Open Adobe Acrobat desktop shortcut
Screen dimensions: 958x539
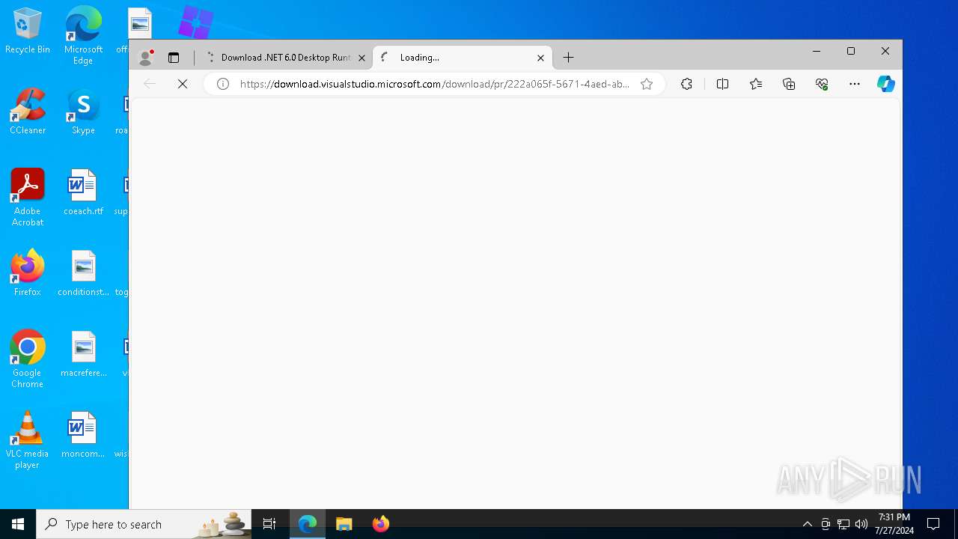(28, 198)
